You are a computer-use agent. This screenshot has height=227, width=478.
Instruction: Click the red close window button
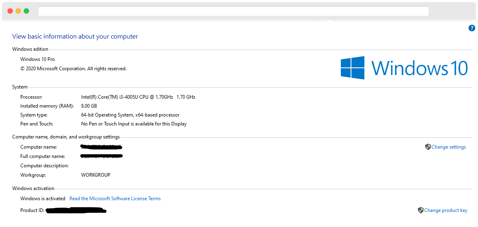click(x=10, y=11)
